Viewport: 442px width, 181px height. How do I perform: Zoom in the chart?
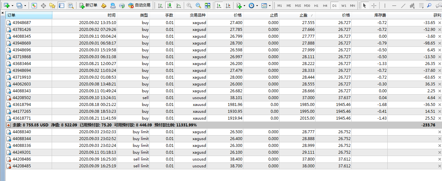(189, 6)
